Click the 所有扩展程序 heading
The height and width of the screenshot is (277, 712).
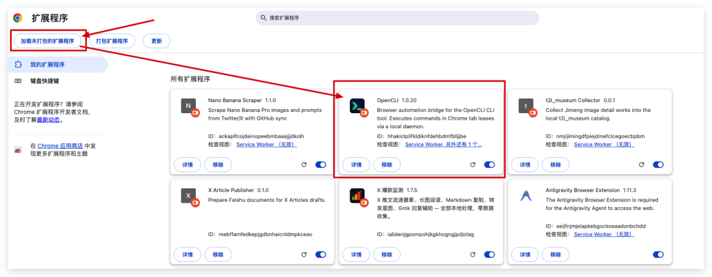(191, 79)
